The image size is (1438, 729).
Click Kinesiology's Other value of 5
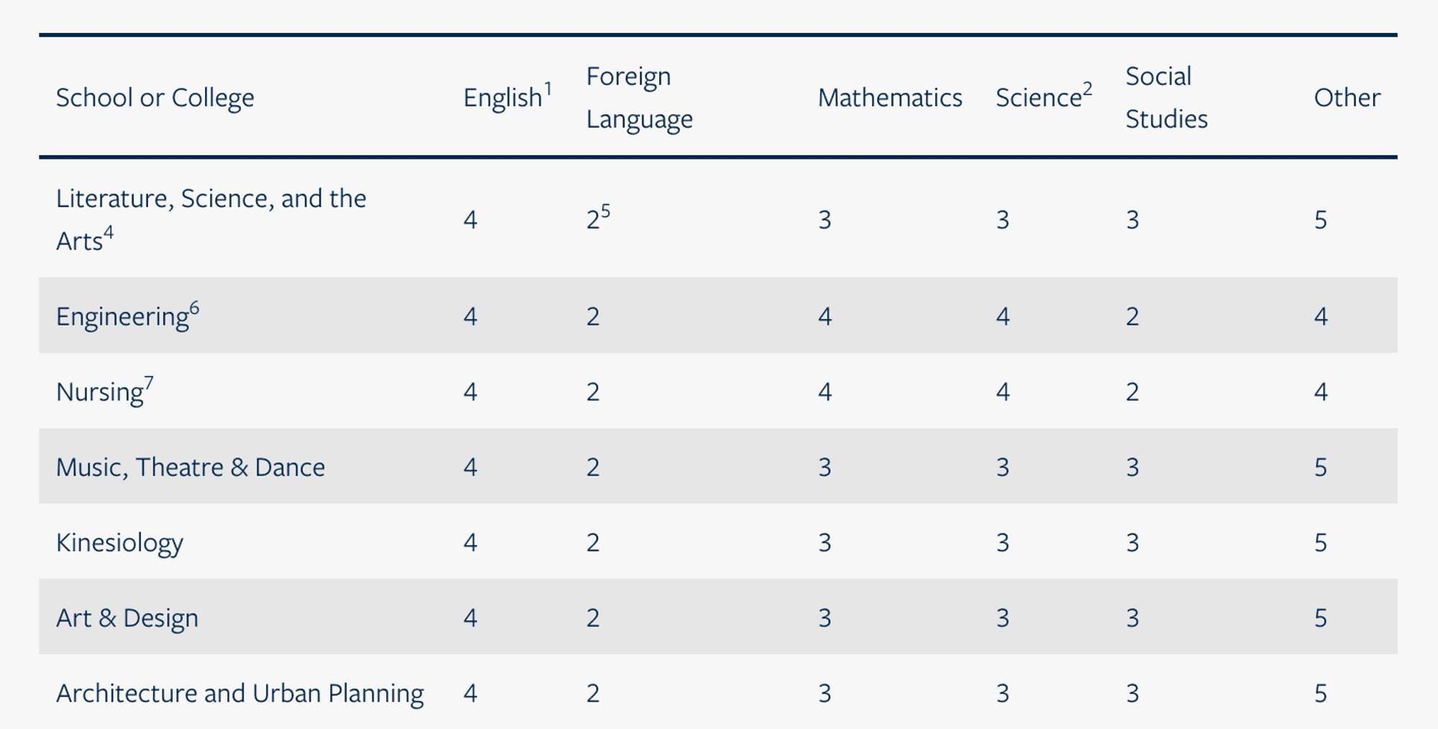click(1321, 543)
